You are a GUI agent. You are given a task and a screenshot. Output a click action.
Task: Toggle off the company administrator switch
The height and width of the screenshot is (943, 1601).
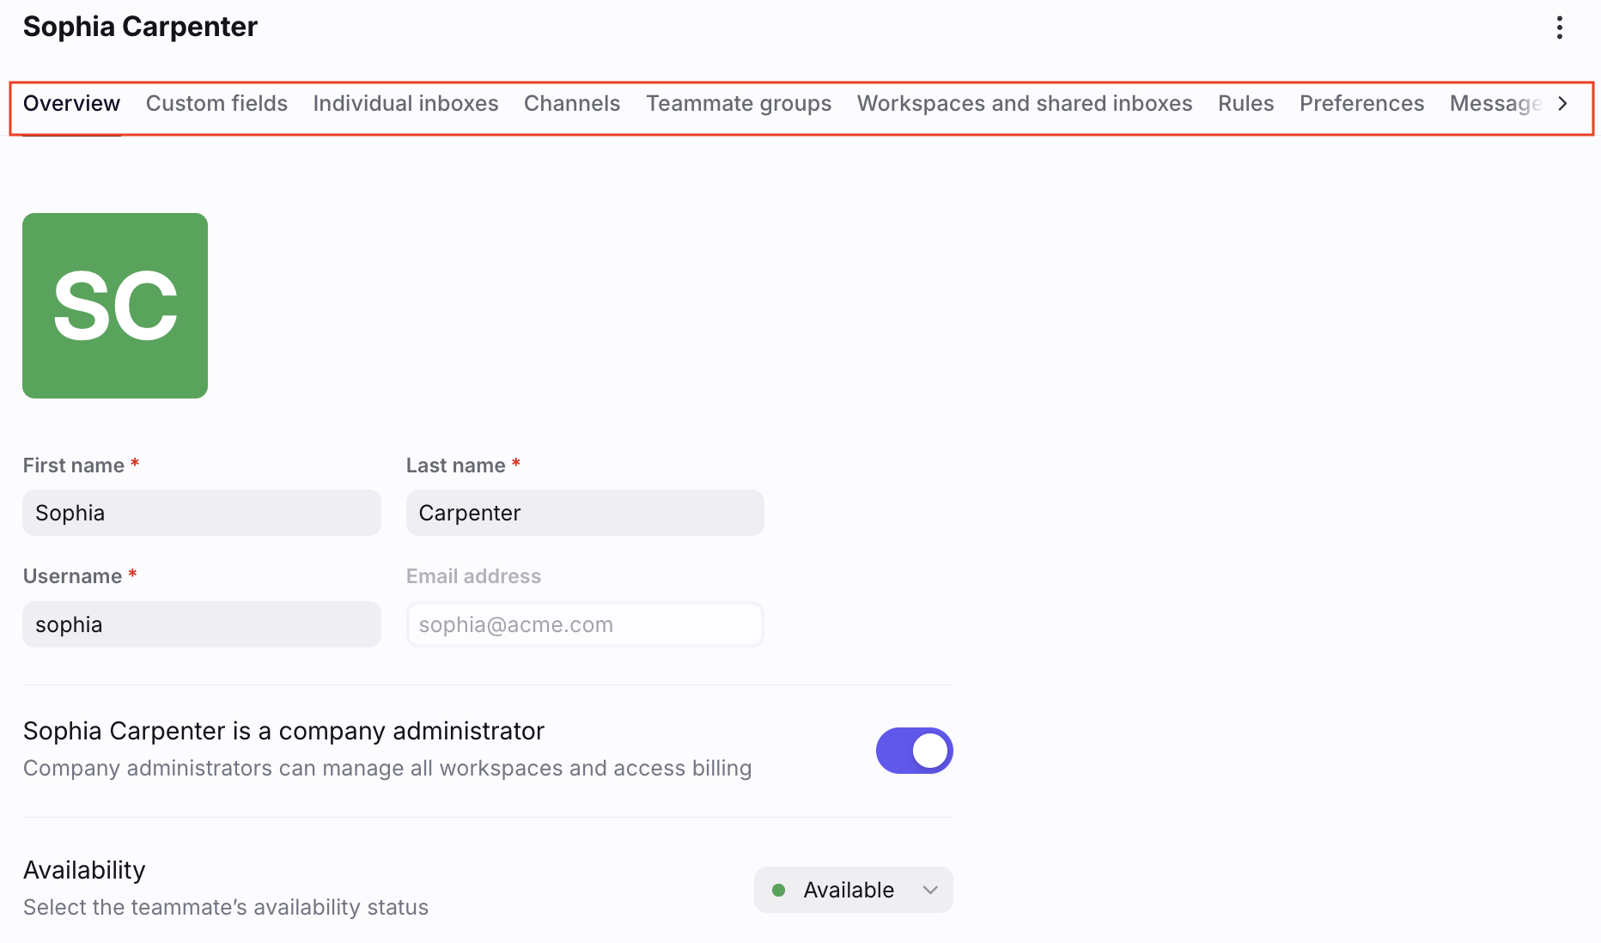tap(914, 751)
